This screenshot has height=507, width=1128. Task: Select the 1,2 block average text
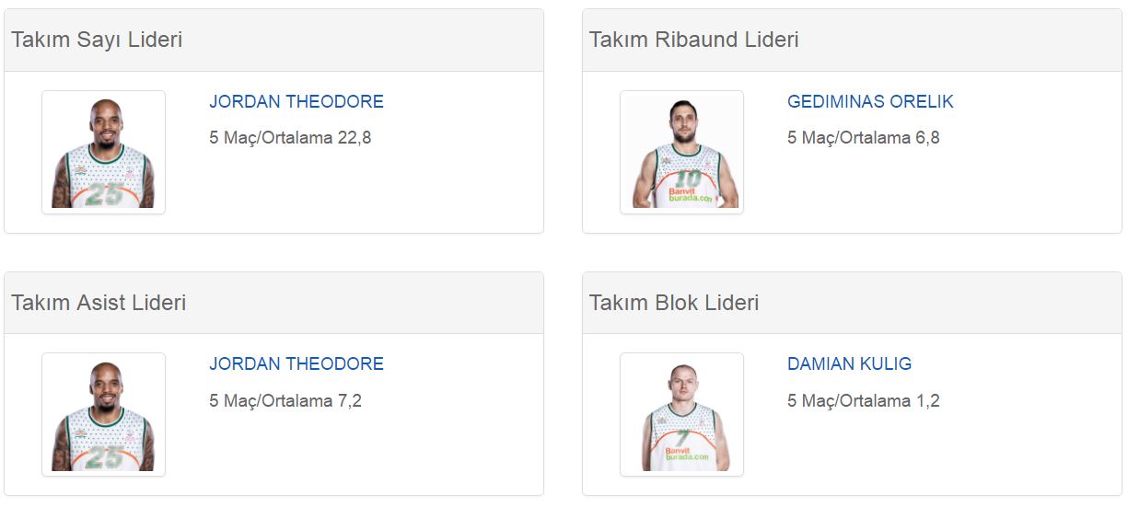click(x=863, y=401)
